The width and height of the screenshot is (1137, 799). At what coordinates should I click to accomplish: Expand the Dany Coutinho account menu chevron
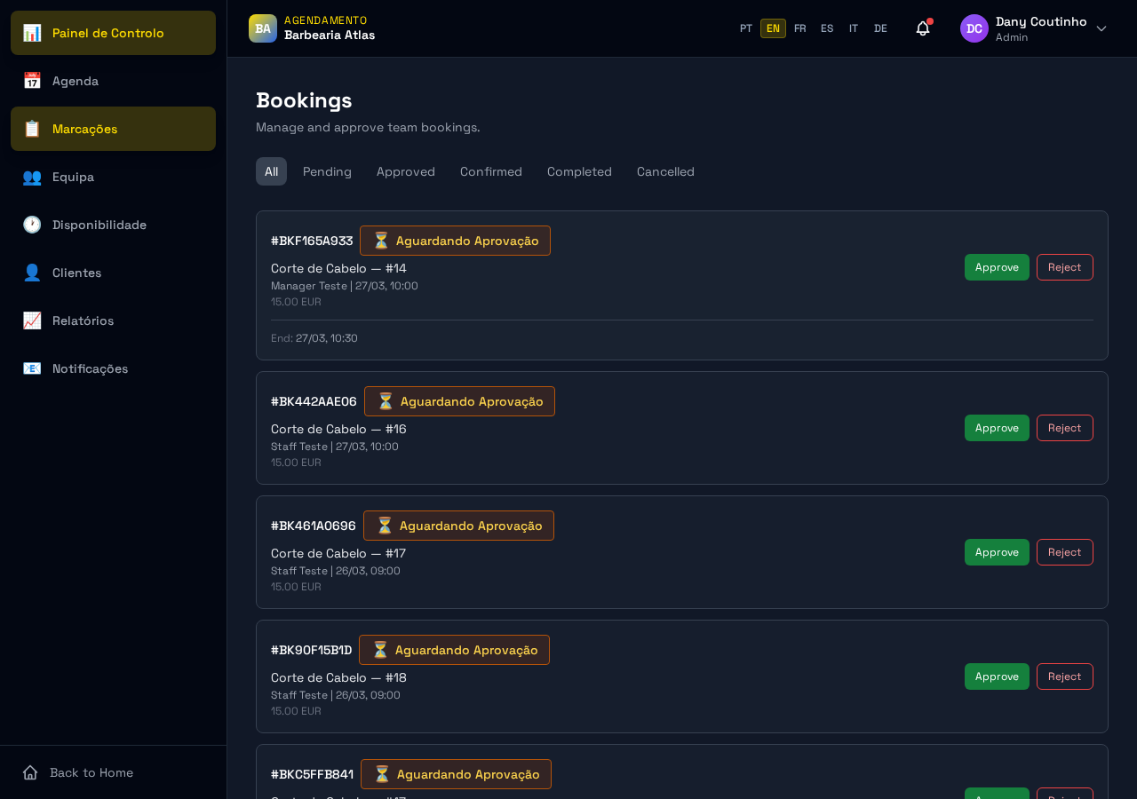pos(1101,28)
